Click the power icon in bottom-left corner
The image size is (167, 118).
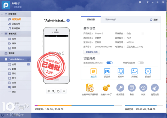click(x=2, y=115)
